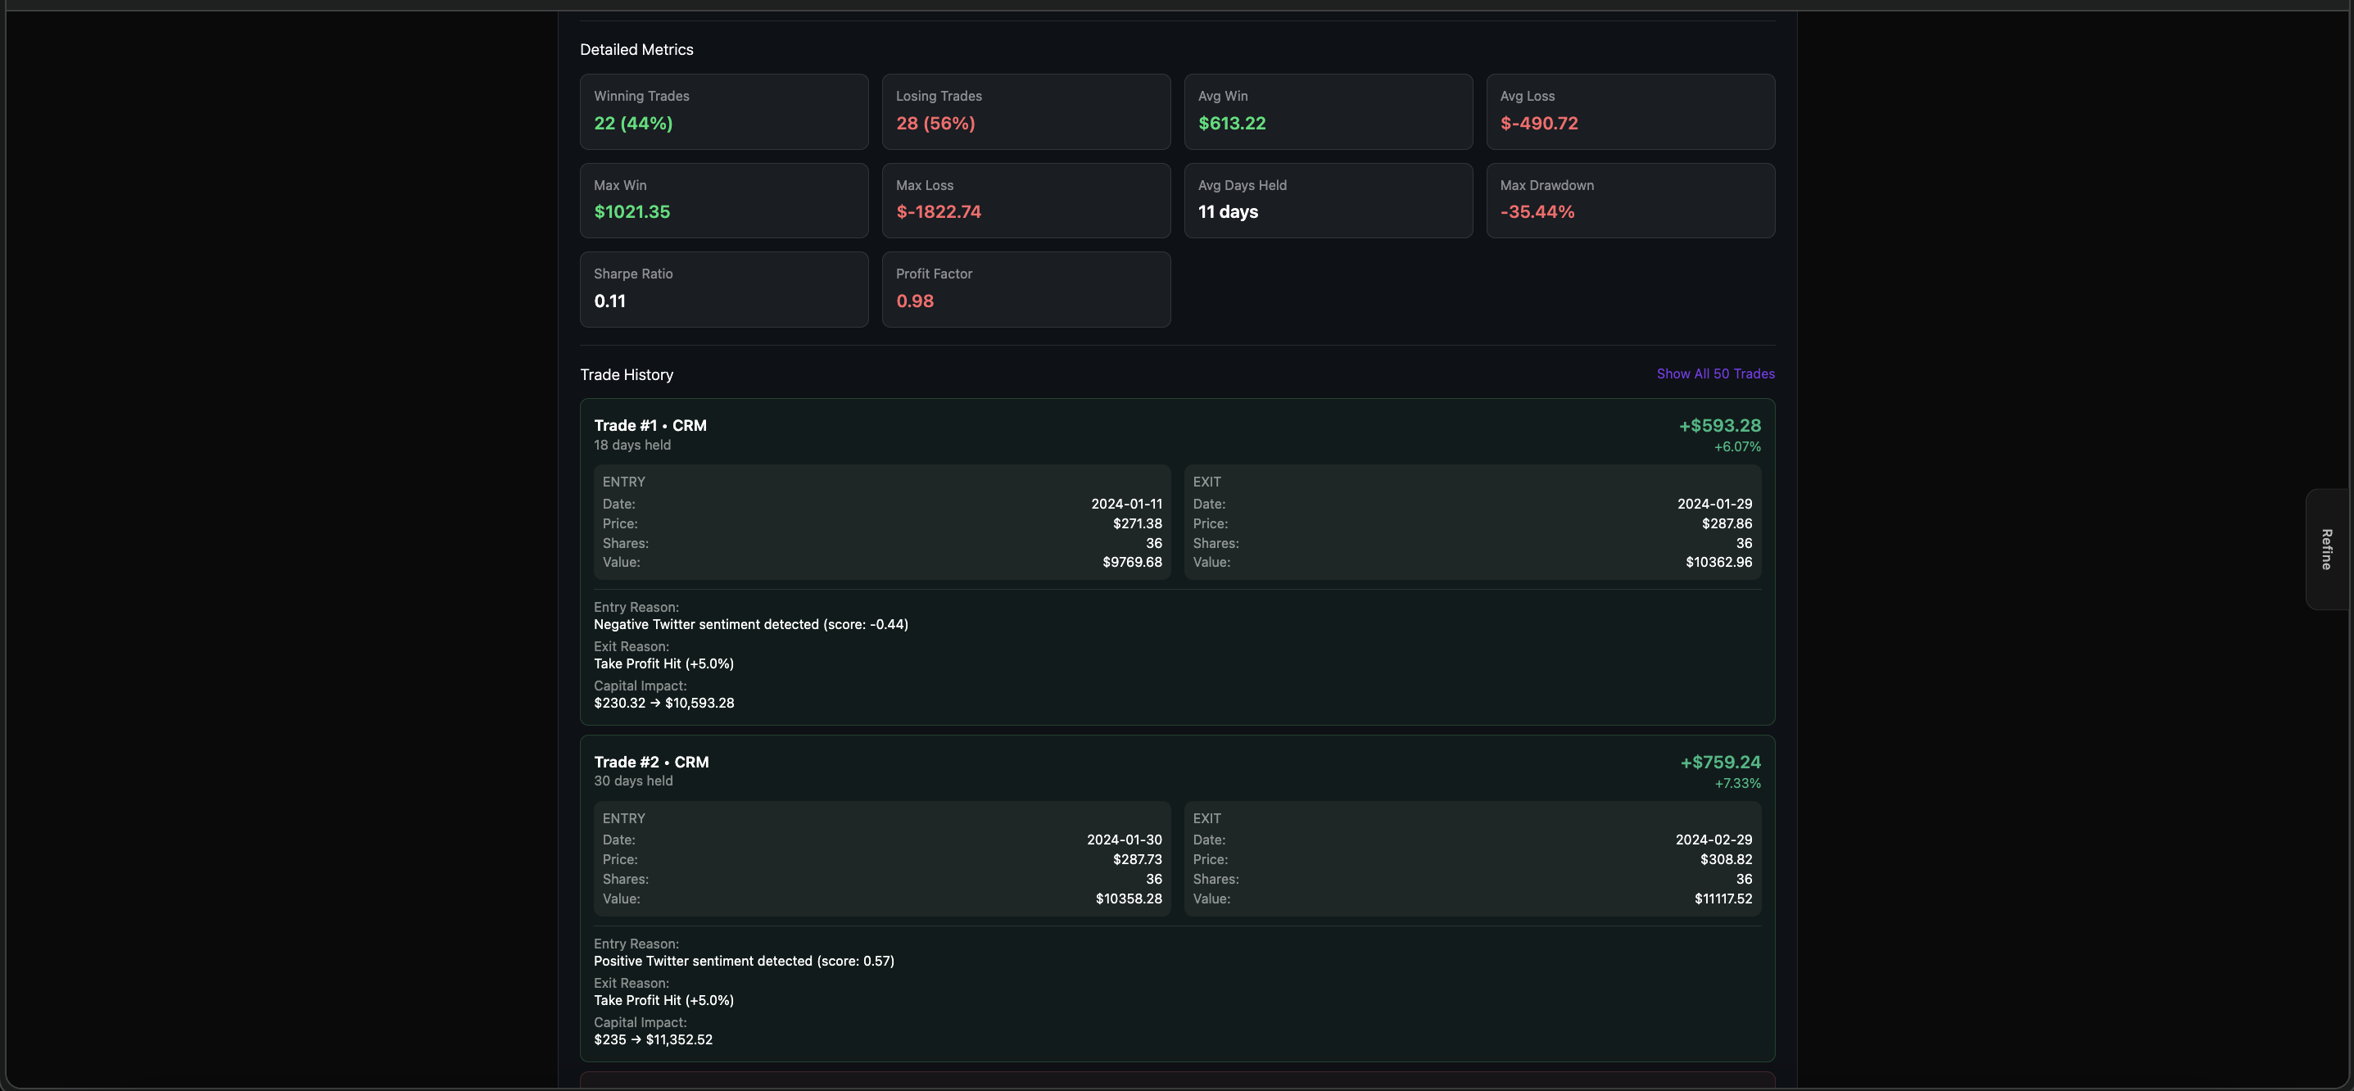
Task: Select the Profit Factor metric card
Action: [x=1025, y=289]
